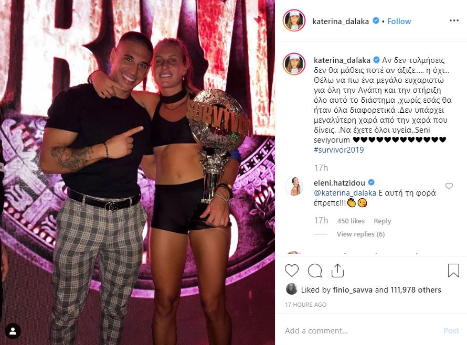
Task: Share the post using the share icon
Action: click(x=337, y=270)
